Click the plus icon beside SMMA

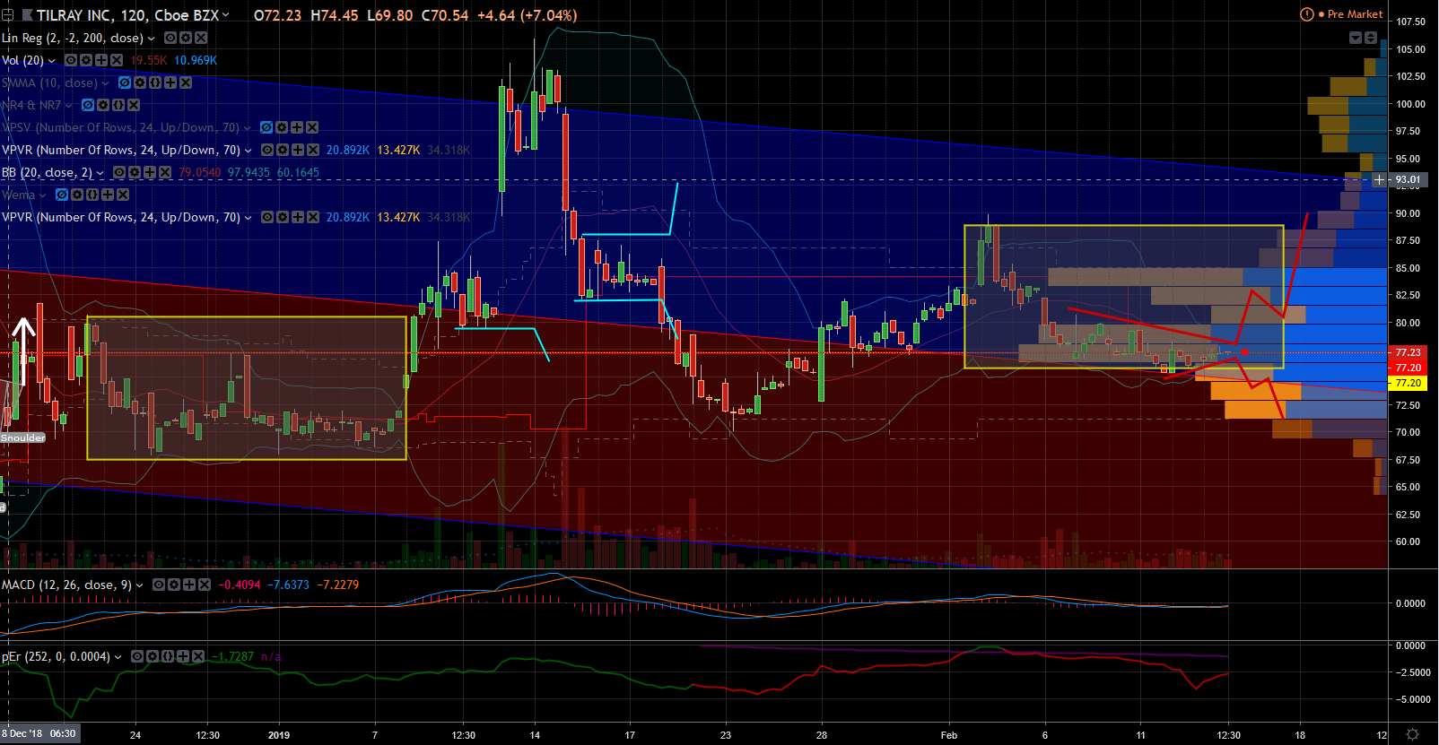click(x=170, y=82)
